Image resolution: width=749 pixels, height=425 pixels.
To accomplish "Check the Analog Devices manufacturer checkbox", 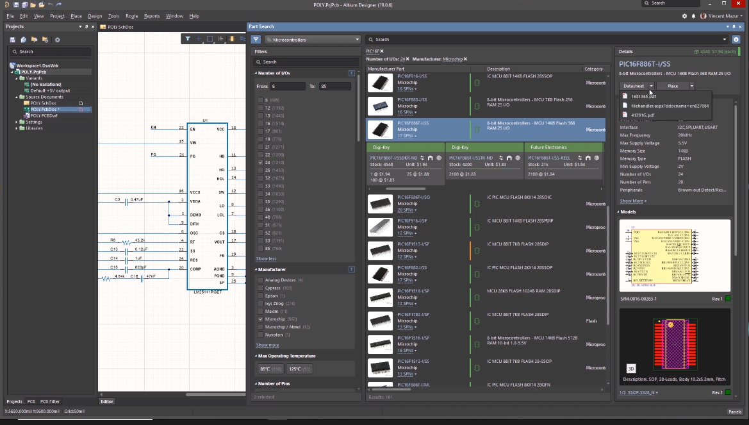I will [x=260, y=280].
